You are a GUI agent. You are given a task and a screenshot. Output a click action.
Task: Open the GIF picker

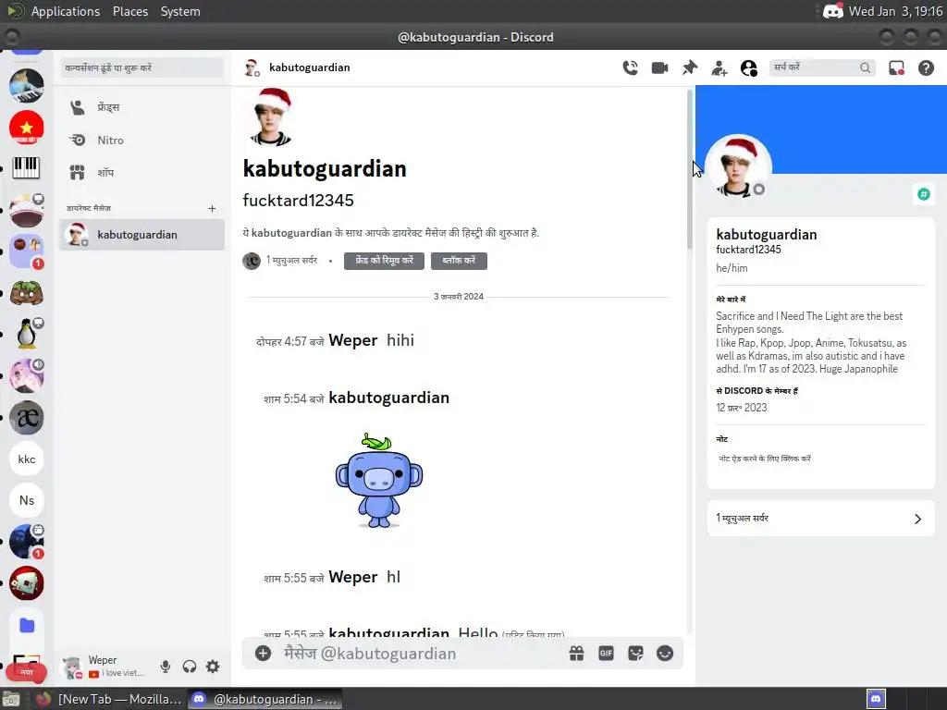[x=606, y=654]
